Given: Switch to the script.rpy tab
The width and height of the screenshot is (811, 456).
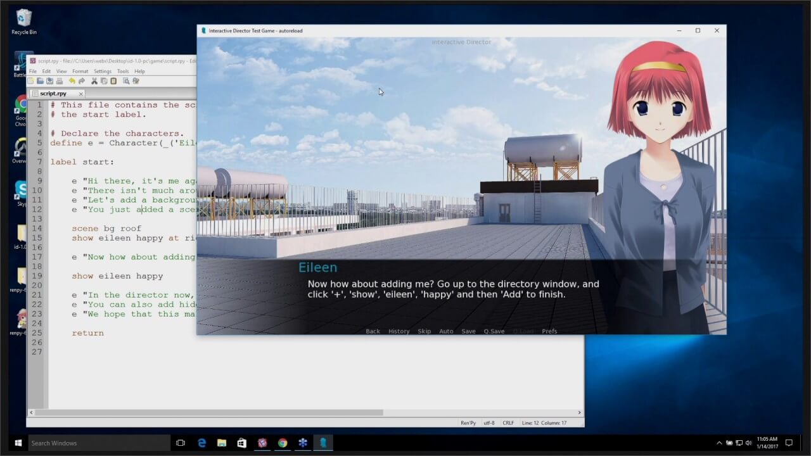Looking at the screenshot, I should tap(52, 93).
